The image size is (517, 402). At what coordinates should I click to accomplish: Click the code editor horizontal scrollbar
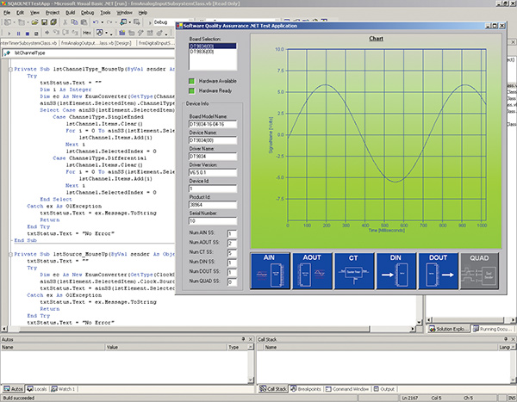point(209,329)
